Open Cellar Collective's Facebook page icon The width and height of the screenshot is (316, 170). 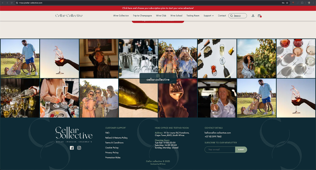coord(72,148)
